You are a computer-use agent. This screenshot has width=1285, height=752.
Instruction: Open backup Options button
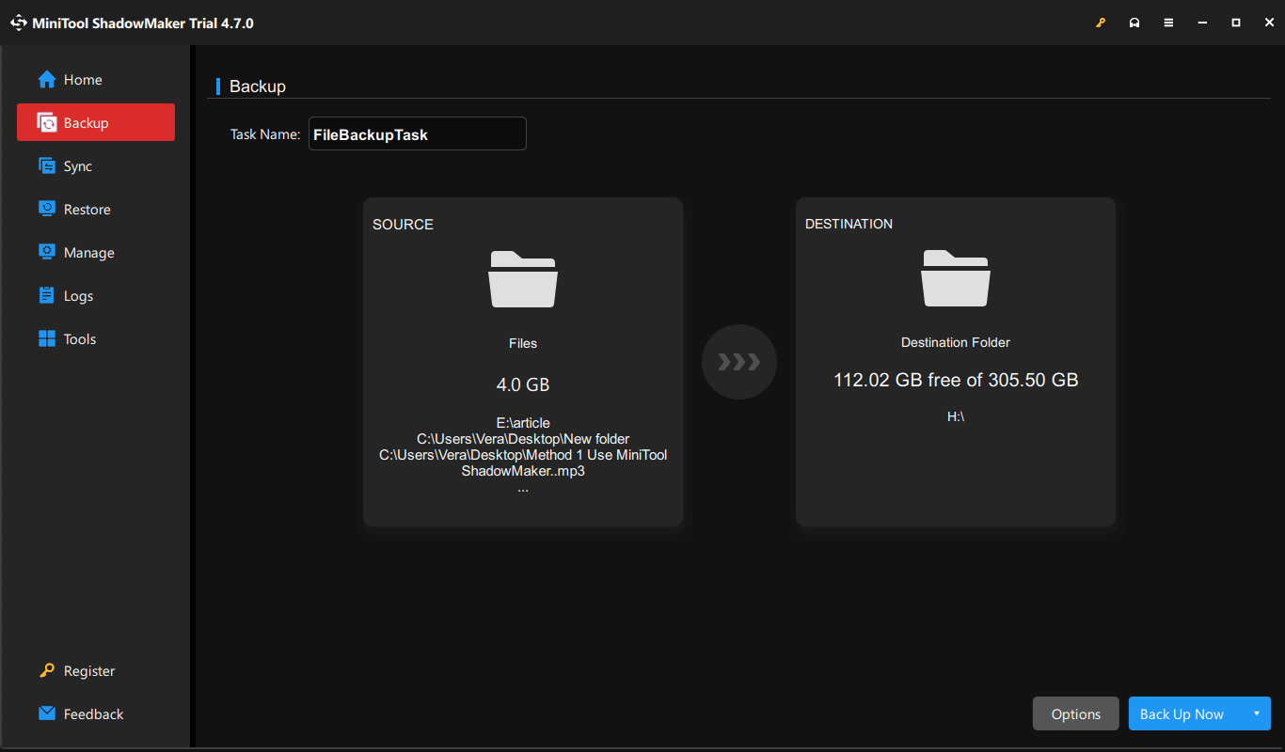(x=1076, y=713)
